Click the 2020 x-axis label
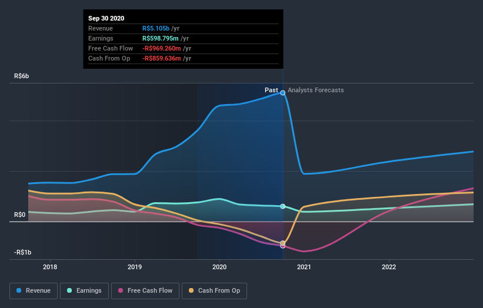The height and width of the screenshot is (308, 483). tap(219, 267)
